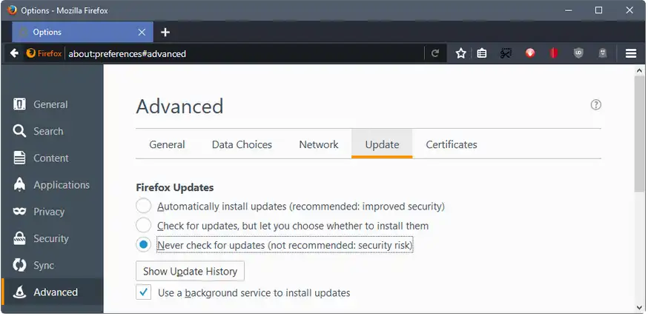Click the red round extension icon
This screenshot has width=648, height=316.
[530, 53]
